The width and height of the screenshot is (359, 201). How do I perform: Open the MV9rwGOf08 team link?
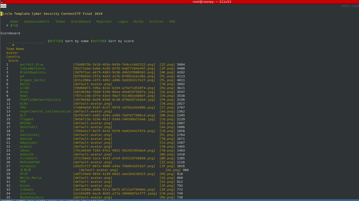pos(30,162)
